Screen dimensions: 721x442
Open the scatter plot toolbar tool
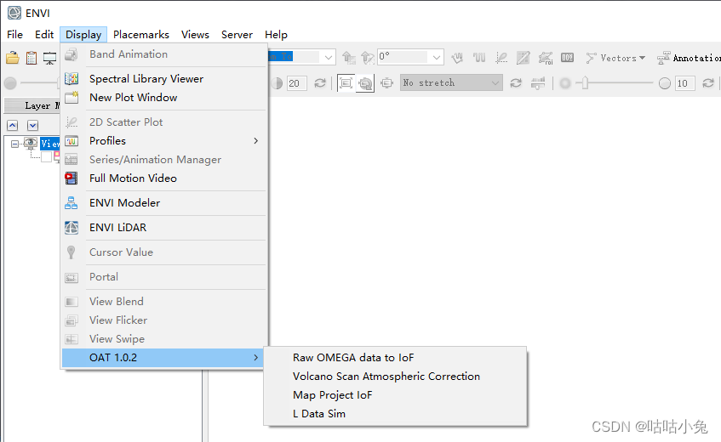coord(501,58)
